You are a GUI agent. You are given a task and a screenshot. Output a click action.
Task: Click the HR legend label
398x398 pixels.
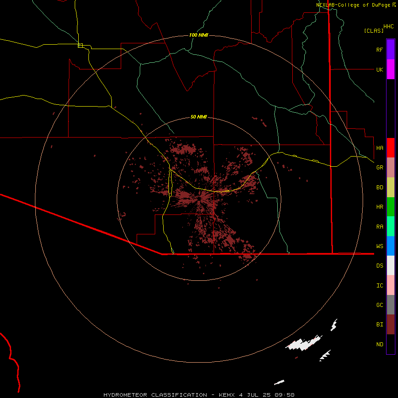(x=379, y=207)
